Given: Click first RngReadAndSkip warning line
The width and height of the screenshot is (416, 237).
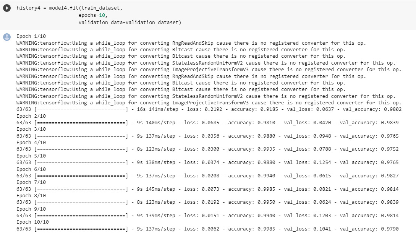Looking at the screenshot, I should click(x=191, y=43).
